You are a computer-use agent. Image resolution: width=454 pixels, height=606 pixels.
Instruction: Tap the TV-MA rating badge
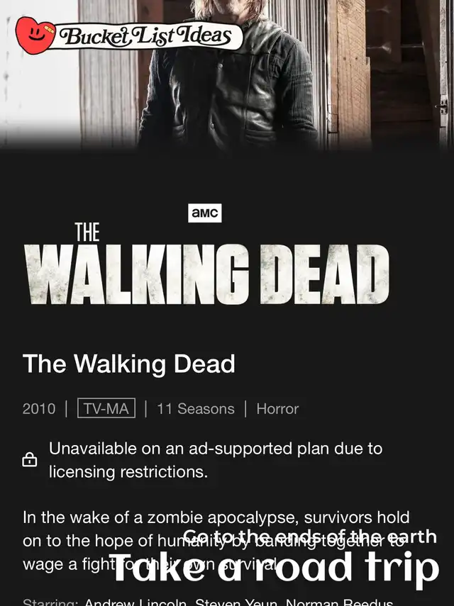[106, 408]
